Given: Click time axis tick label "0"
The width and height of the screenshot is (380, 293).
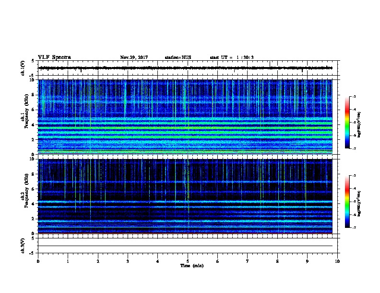Looking at the screenshot, I should 38,261.
